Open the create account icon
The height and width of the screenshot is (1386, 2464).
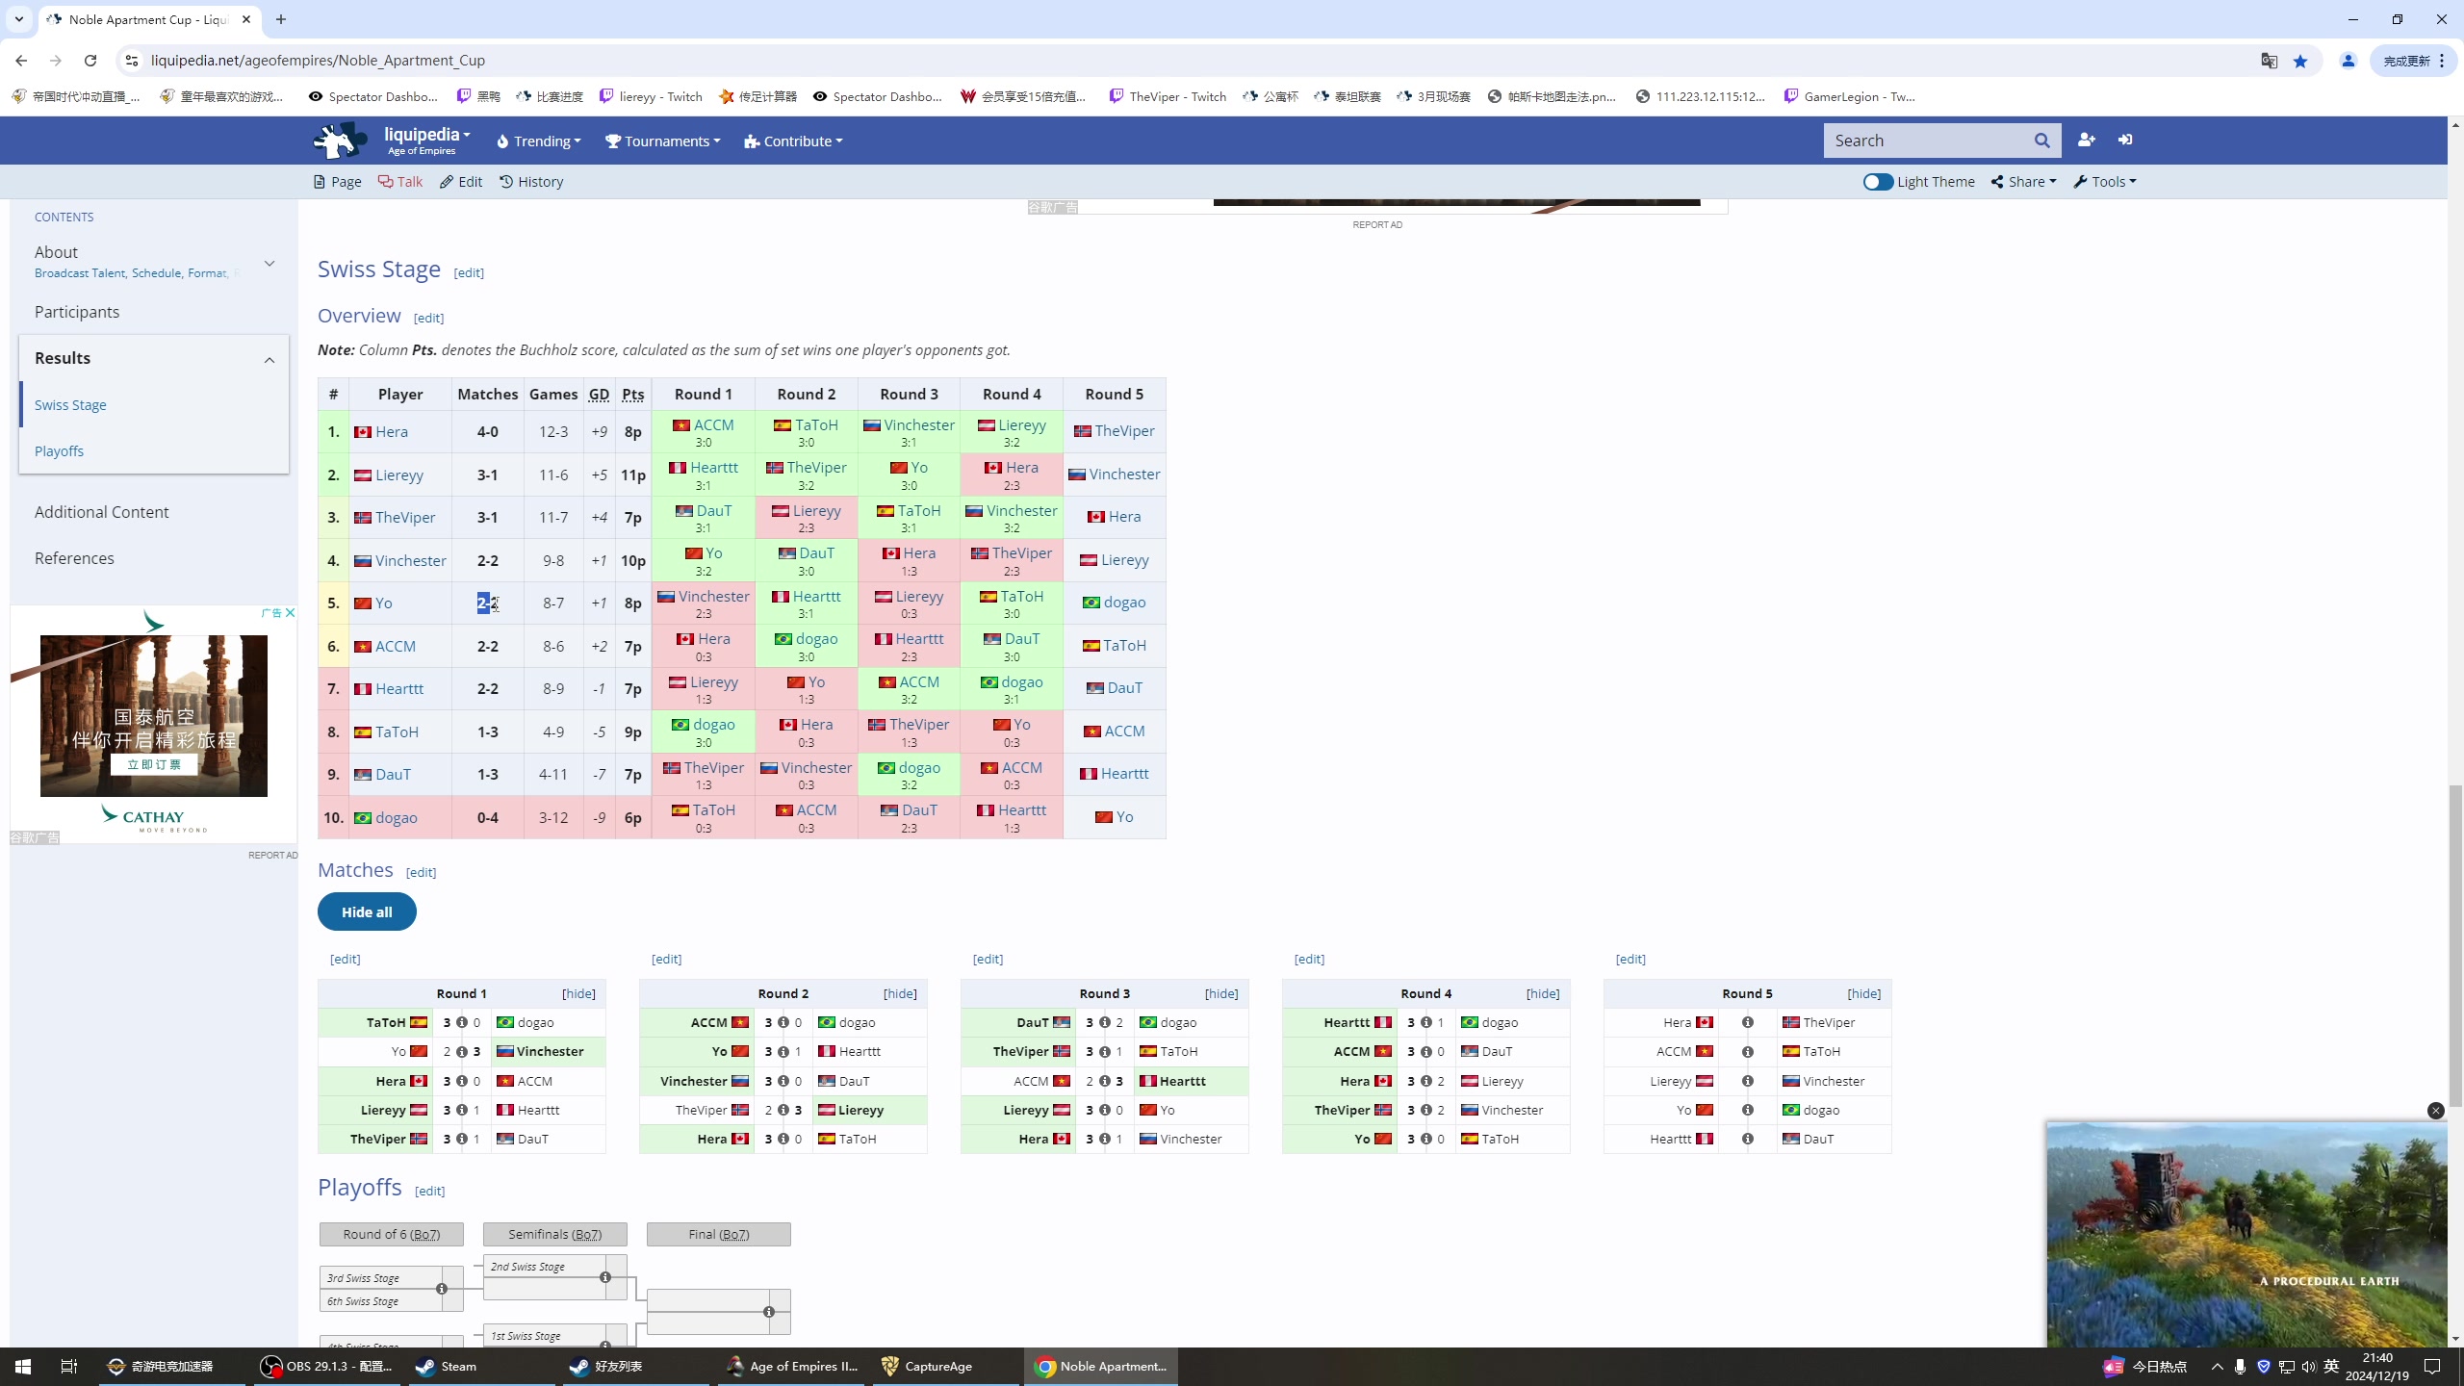coord(2086,141)
